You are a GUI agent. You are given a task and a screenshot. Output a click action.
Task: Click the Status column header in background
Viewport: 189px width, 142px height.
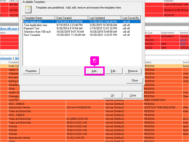tap(148, 62)
